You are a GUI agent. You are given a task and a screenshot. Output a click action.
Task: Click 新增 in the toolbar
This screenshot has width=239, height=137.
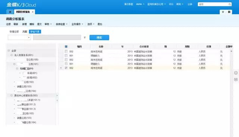24,24
